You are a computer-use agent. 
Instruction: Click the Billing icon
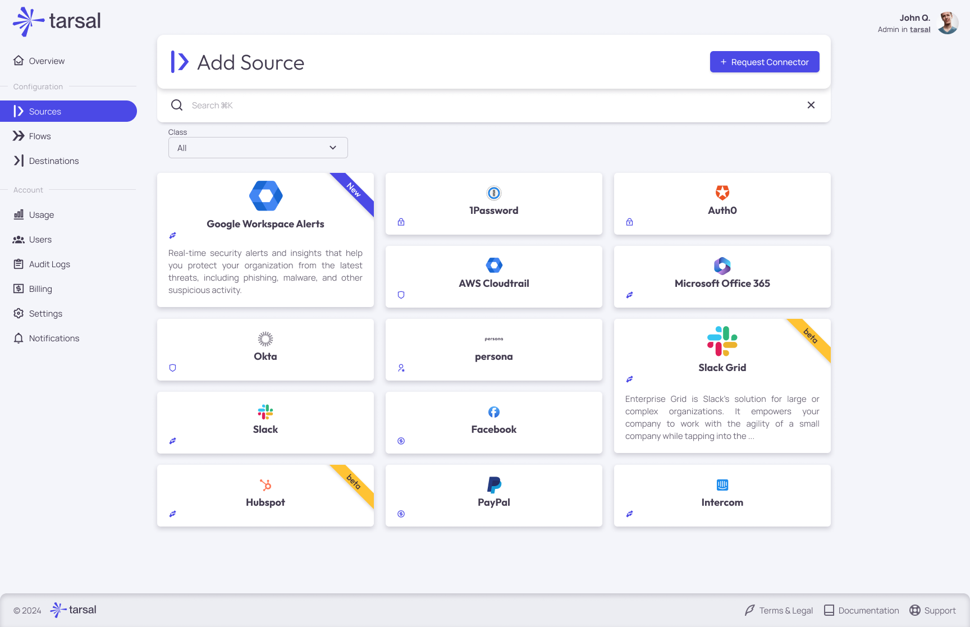19,289
